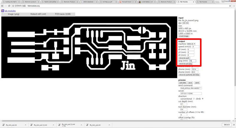
Task: Click the file name 'fts_jin_traces5.png' text
Action: coord(190,20)
